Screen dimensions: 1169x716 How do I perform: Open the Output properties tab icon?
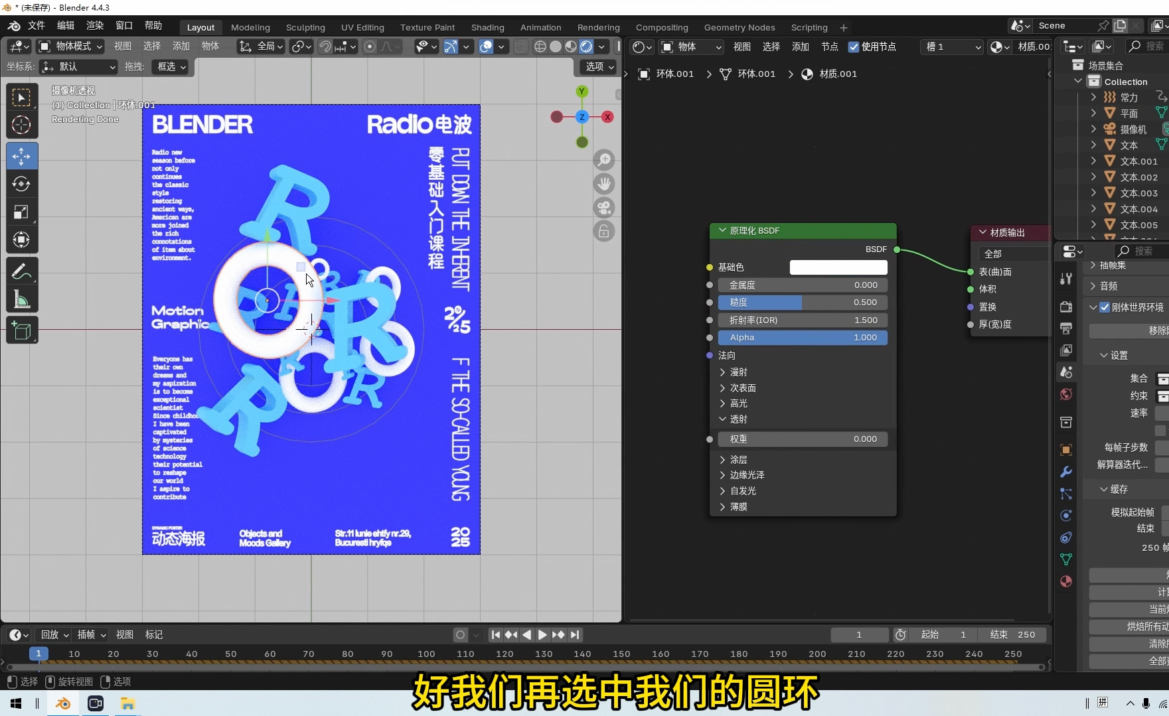pos(1066,328)
